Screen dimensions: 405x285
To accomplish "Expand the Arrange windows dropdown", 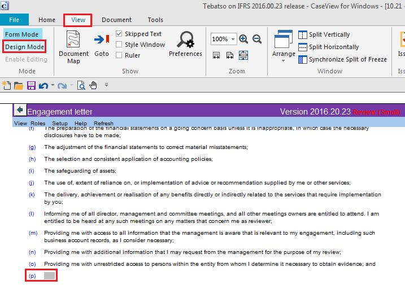I will coord(284,60).
